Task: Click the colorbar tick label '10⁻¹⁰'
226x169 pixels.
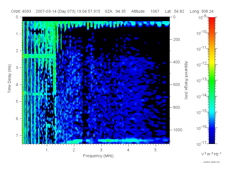Action: coord(202,33)
